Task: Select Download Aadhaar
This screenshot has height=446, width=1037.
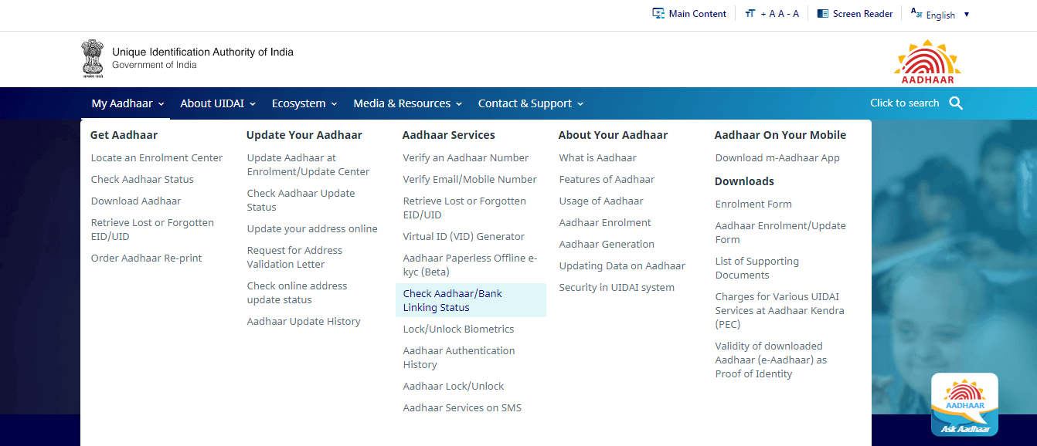Action: pos(136,201)
